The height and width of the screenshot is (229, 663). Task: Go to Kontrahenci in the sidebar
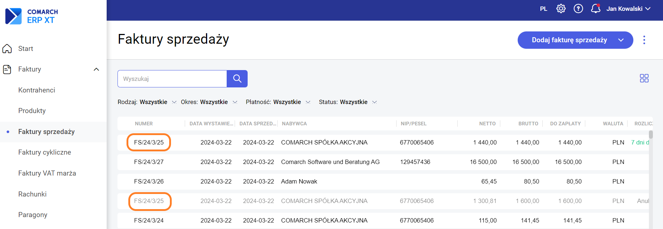37,90
